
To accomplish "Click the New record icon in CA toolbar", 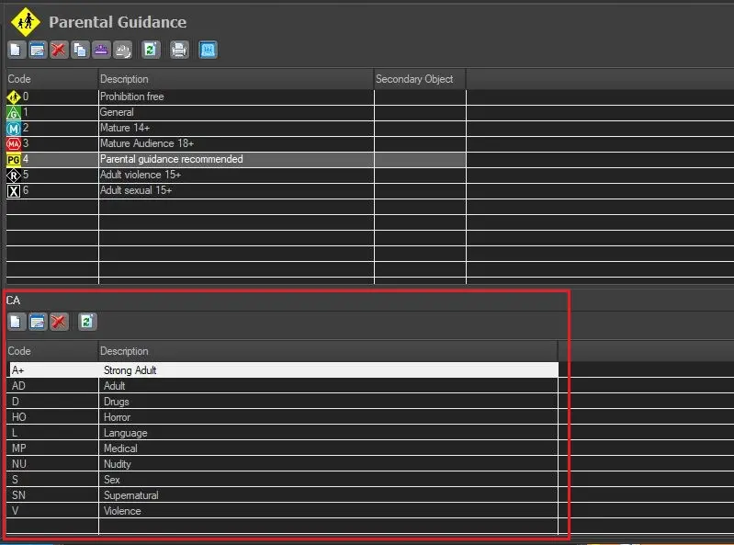I will click(17, 322).
